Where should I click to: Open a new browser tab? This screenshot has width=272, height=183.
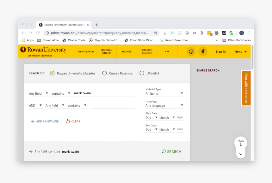(96, 25)
